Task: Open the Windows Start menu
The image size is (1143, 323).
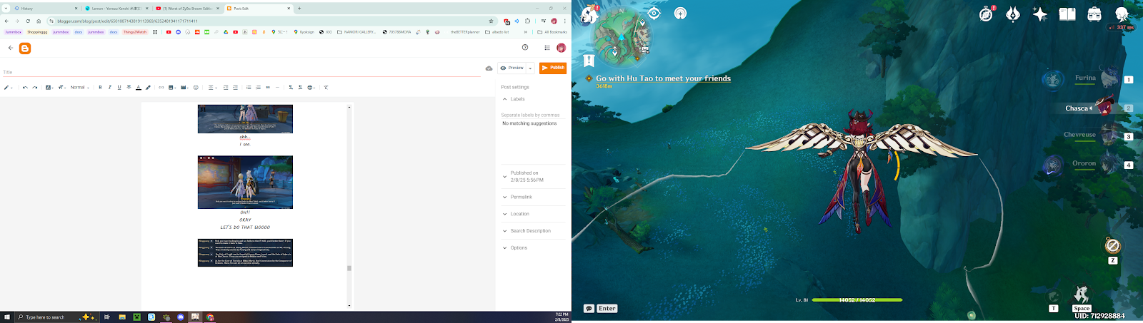Action: 7,317
